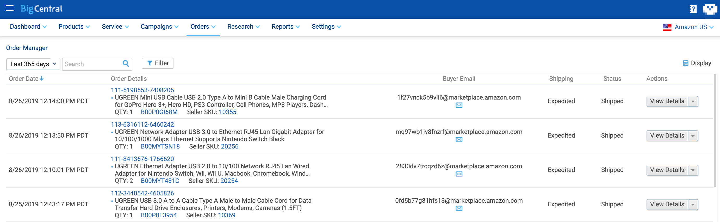Open the hamburger navigation menu
This screenshot has height=222, width=720.
click(x=10, y=8)
